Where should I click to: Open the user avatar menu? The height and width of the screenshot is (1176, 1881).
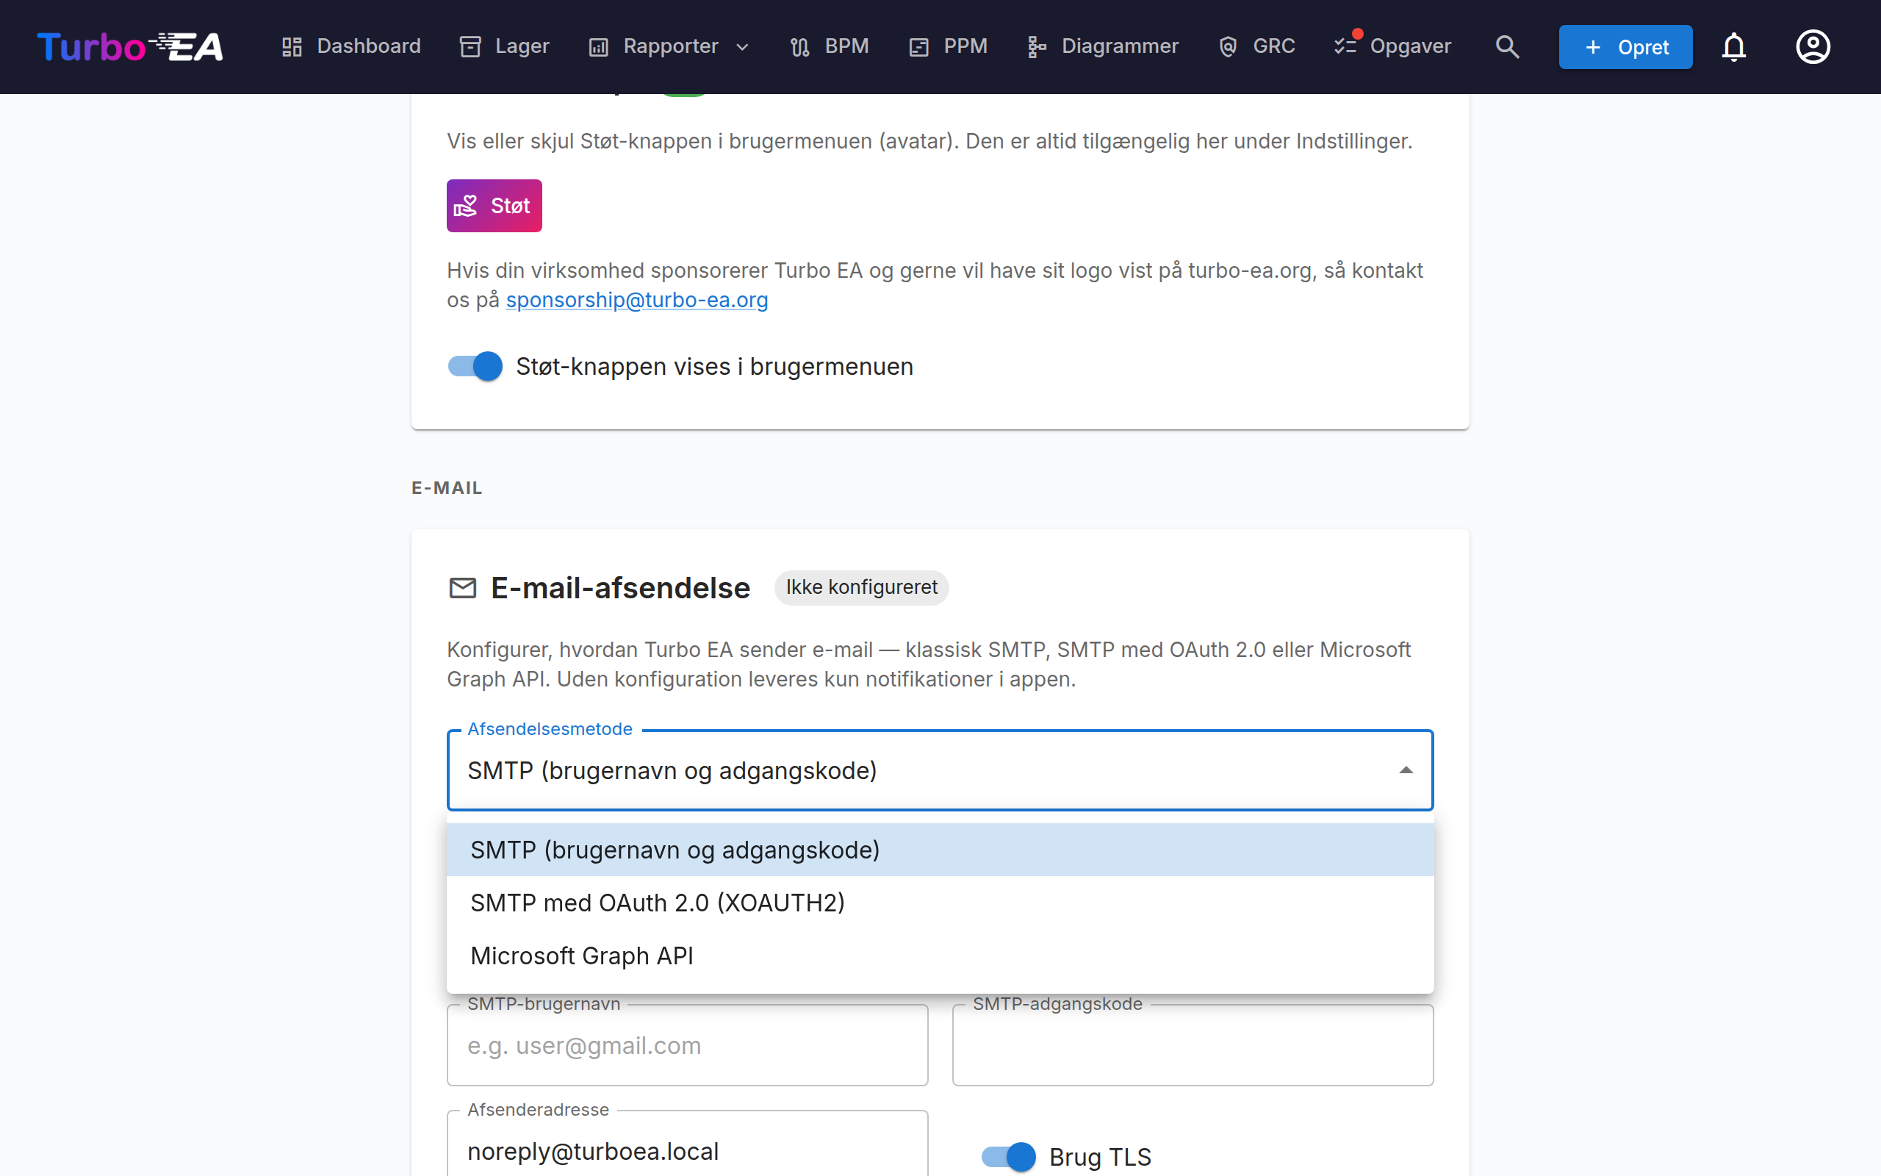coord(1813,46)
